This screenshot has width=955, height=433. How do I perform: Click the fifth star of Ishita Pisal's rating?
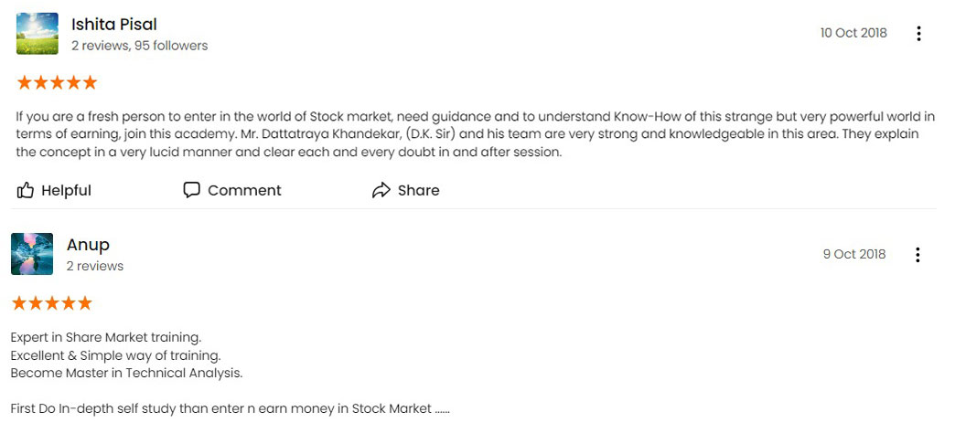pyautogui.click(x=90, y=83)
